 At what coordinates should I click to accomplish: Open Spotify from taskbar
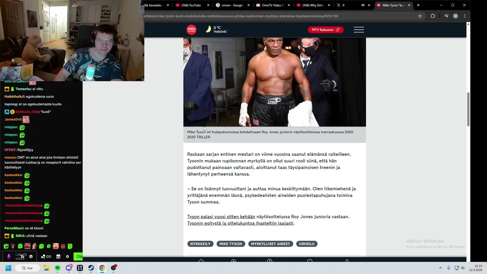(x=57, y=268)
